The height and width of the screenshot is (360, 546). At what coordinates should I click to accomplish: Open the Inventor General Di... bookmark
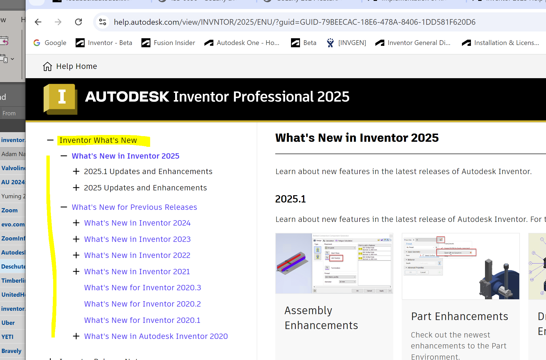coord(413,43)
